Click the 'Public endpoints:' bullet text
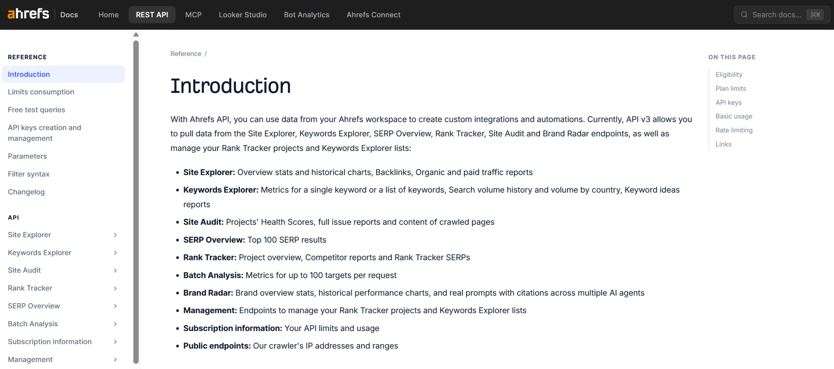The height and width of the screenshot is (369, 834). point(217,346)
